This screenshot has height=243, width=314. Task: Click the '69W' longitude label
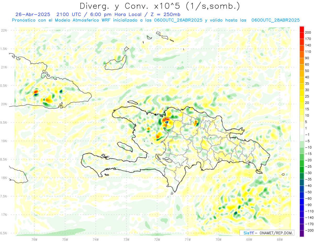coord(249,240)
